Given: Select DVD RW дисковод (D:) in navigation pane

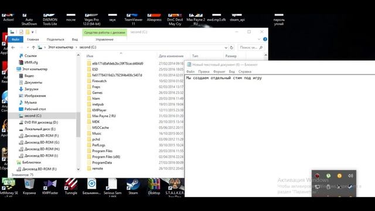Looking at the screenshot, I should [41, 122].
